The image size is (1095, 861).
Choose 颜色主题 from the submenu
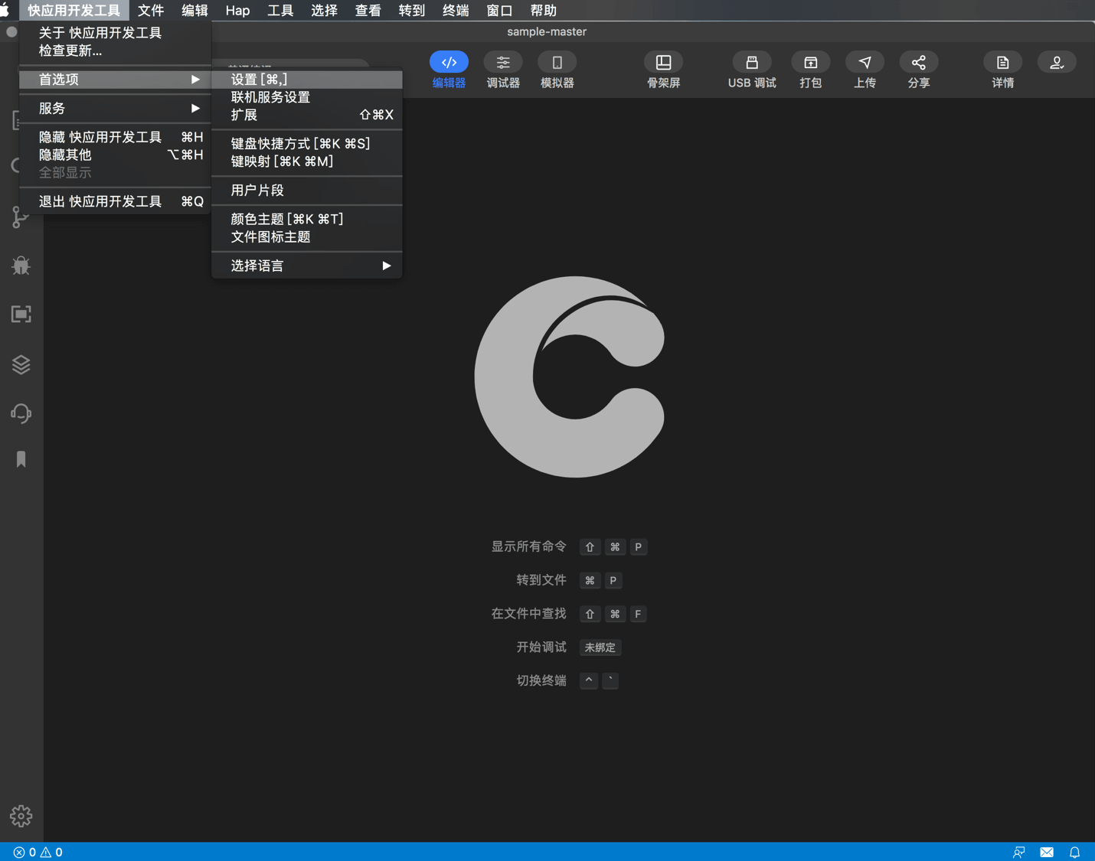tap(287, 219)
